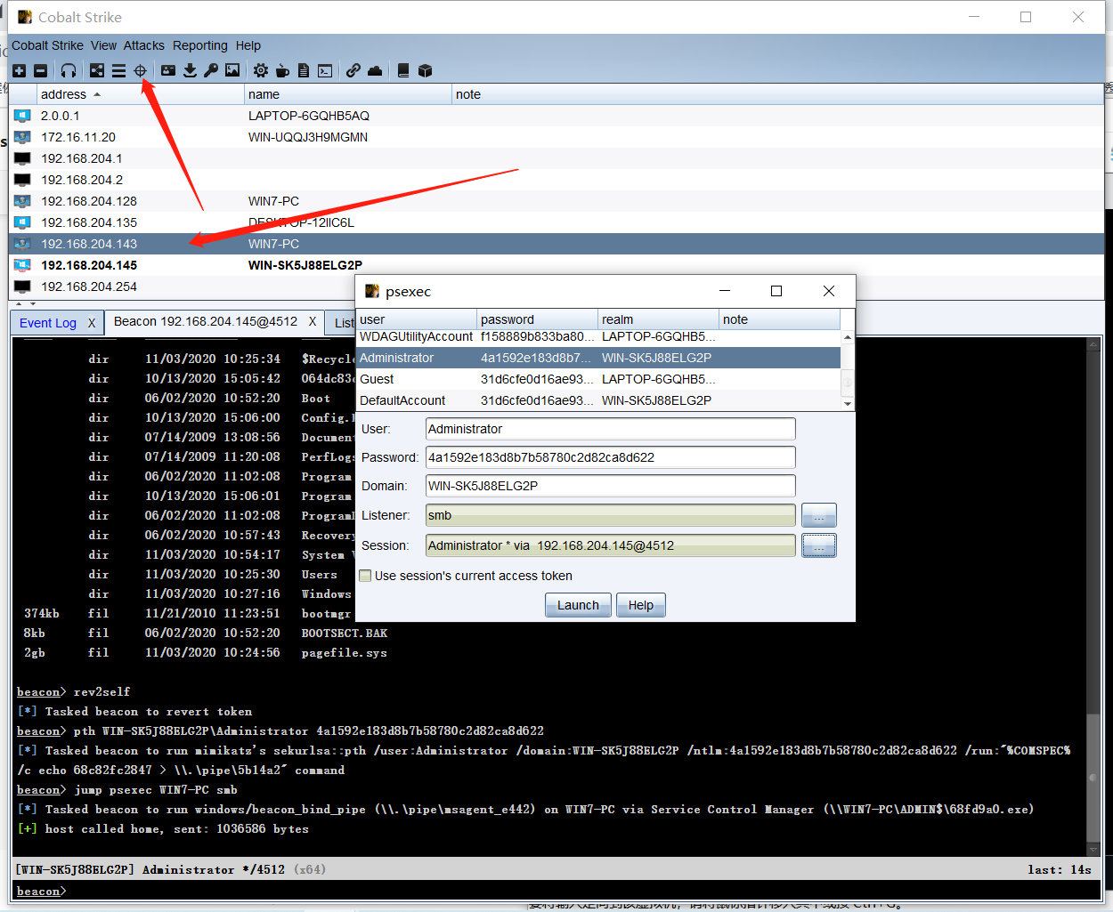Click Launch in the psexec dialog
Screen dimensions: 1113x912
point(578,605)
